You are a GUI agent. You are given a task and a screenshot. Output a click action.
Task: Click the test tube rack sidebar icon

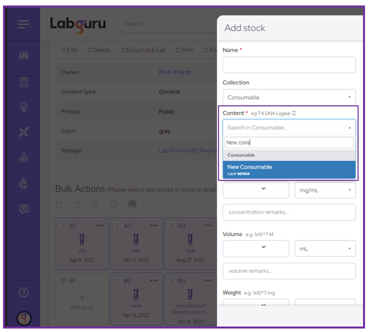(23, 56)
